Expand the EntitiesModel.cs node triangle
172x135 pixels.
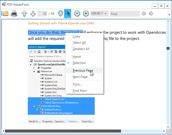coord(37,110)
